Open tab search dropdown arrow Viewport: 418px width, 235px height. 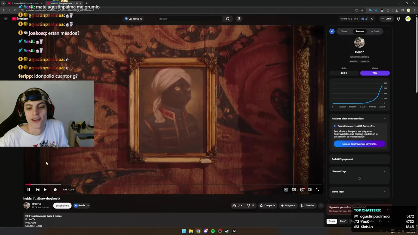(x=3, y=3)
